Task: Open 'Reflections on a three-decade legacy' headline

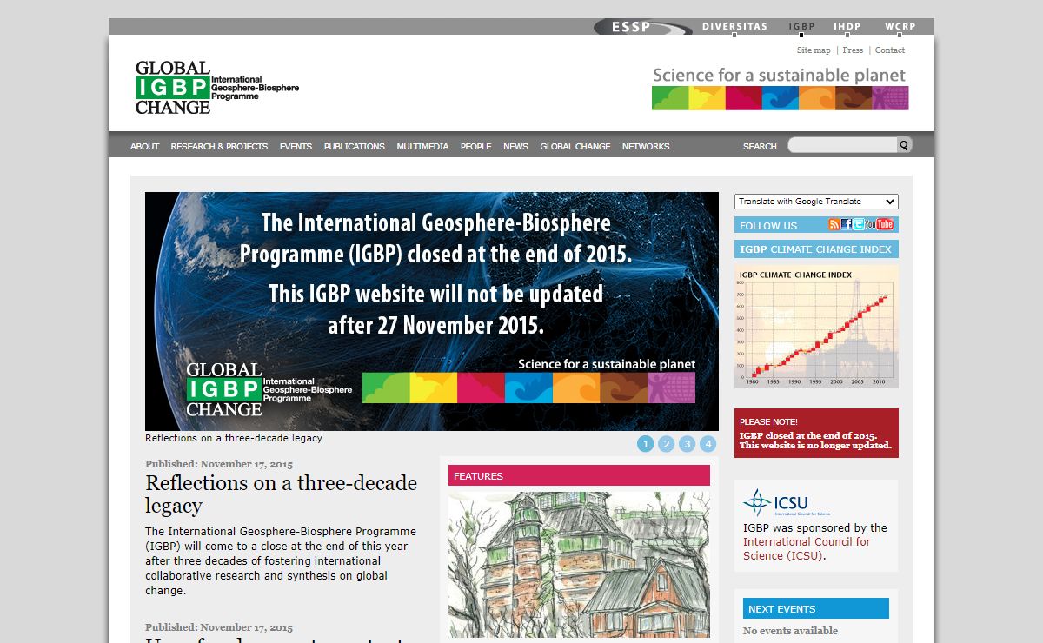Action: (x=281, y=494)
